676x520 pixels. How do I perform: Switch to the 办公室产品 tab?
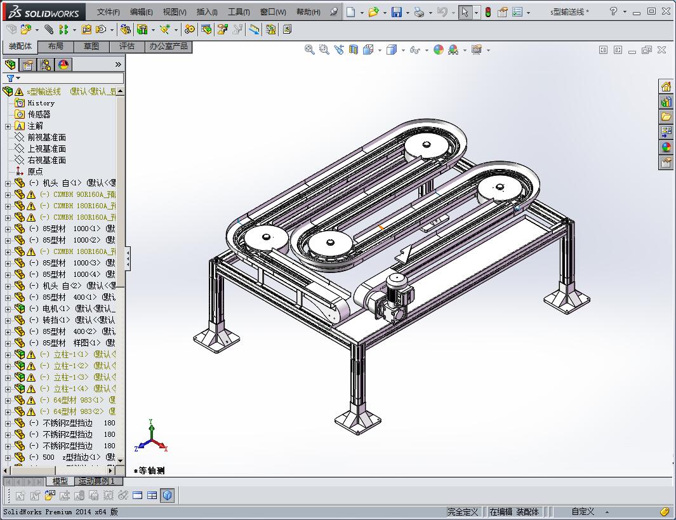169,46
